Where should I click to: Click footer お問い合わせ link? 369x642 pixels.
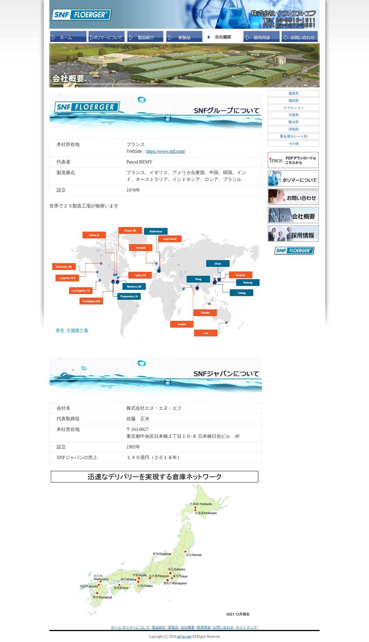(223, 627)
